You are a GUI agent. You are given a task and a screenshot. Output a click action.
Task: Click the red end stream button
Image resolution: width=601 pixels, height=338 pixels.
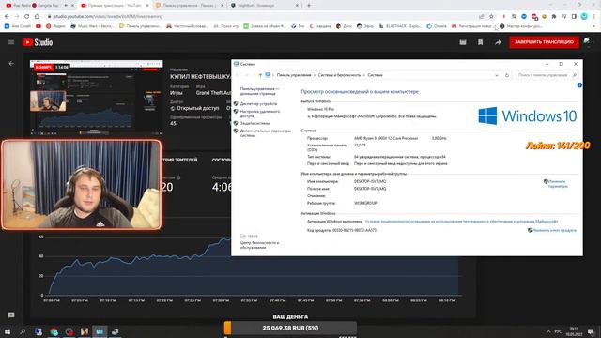[544, 42]
